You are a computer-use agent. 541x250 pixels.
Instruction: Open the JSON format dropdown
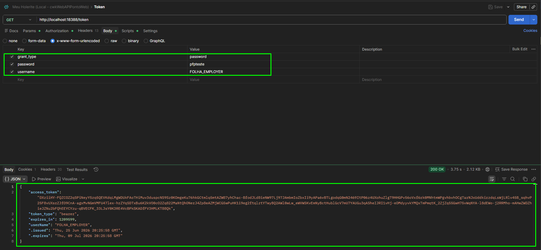click(15, 179)
